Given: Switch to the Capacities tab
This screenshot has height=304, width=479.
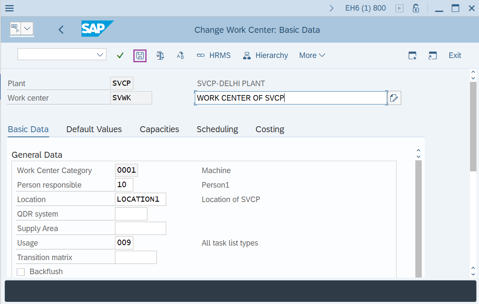Looking at the screenshot, I should coord(159,129).
